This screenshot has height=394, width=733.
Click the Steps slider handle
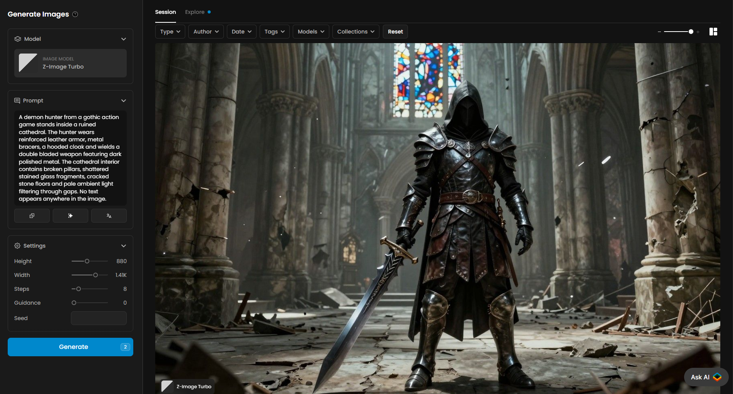tap(79, 289)
